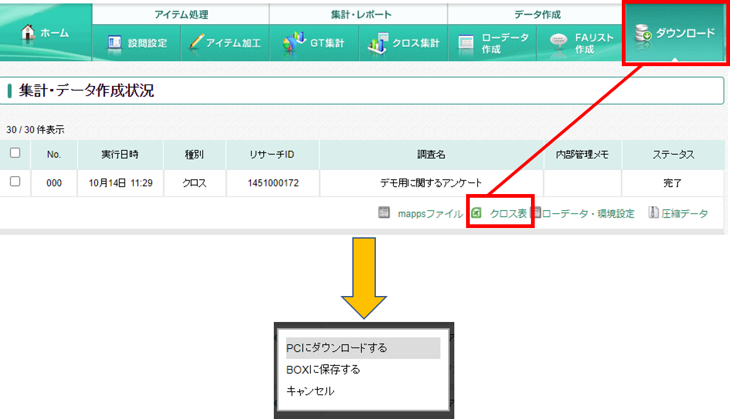Choose PCにダウンロードする in popup menu
730x419 pixels.
click(363, 348)
